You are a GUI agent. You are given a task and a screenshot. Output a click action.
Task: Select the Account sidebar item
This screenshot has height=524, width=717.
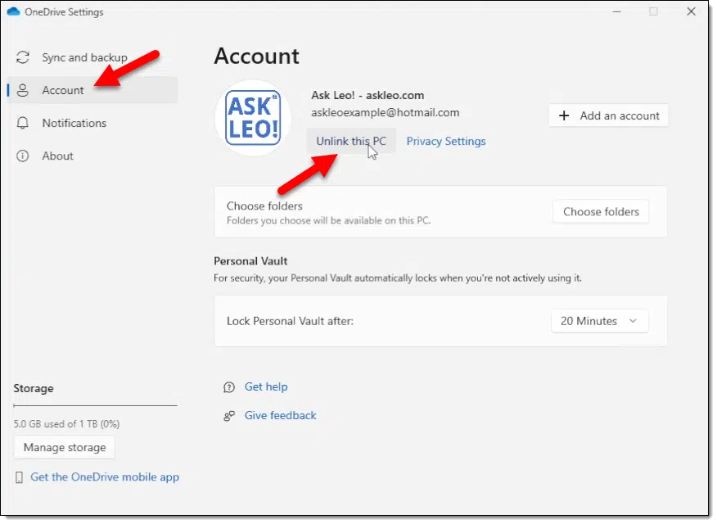click(x=92, y=90)
